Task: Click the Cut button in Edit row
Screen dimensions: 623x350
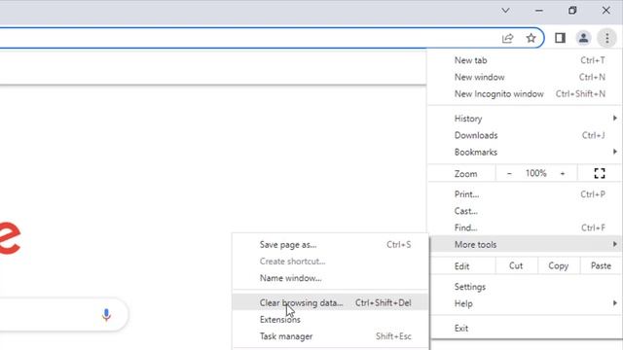Action: click(x=516, y=265)
